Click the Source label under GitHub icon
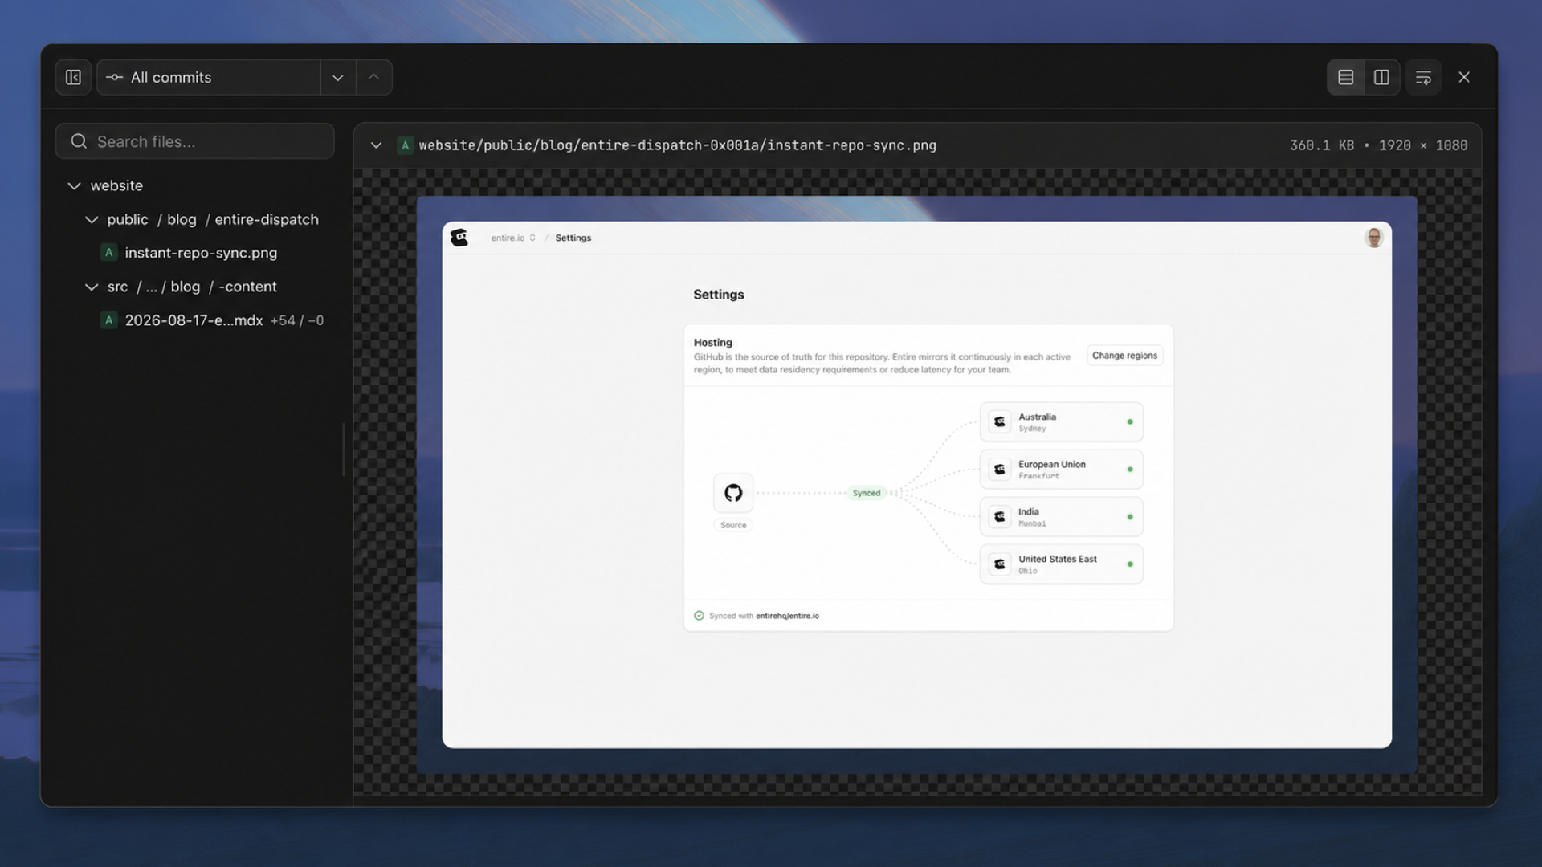The image size is (1542, 867). tap(733, 525)
